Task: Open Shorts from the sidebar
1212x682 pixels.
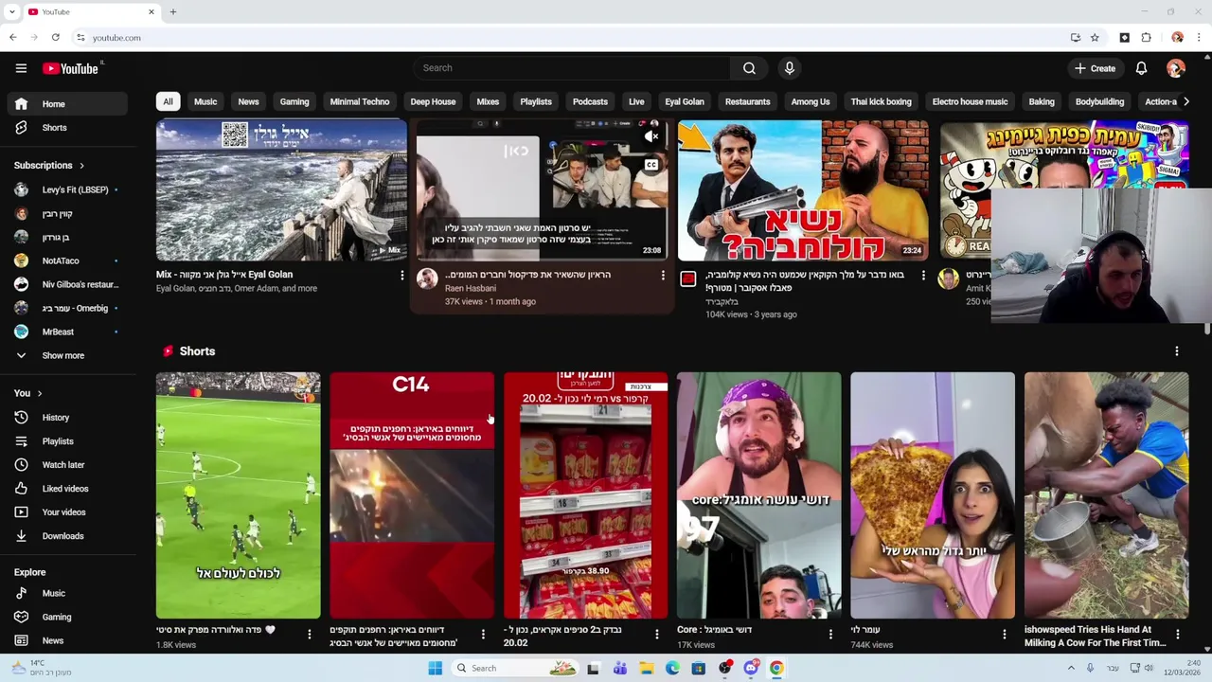Action: pos(66,128)
